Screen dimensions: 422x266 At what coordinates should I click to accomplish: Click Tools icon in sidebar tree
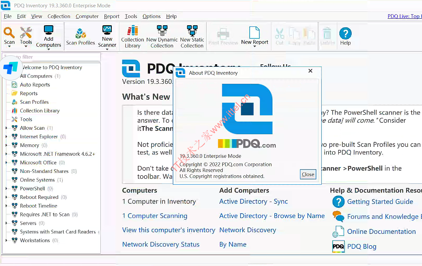15,119
